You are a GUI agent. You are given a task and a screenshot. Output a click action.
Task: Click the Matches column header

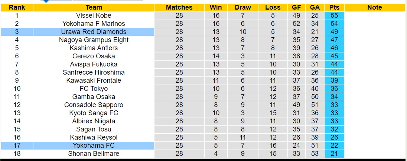pos(179,7)
